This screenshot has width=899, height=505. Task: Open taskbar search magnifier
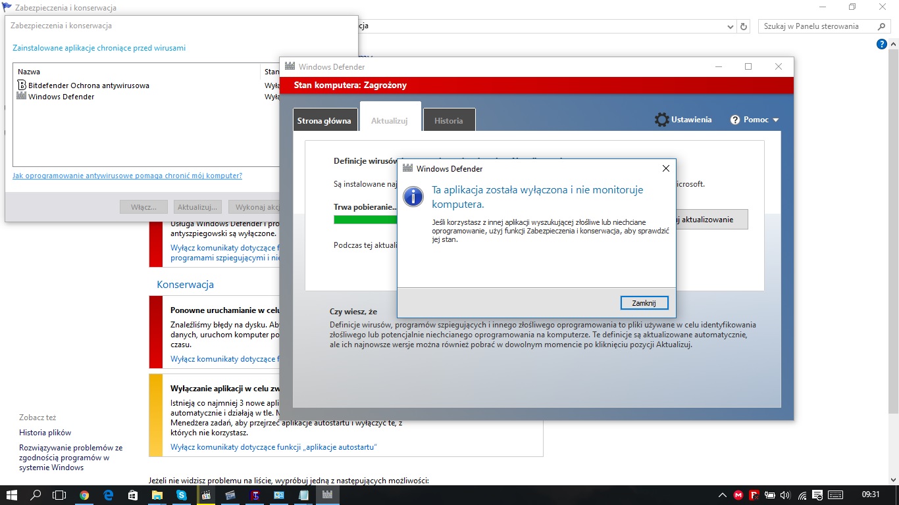36,495
